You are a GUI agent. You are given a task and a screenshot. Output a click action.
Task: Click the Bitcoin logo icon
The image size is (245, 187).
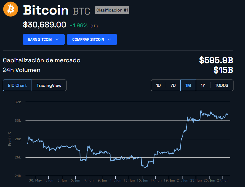[10, 9]
